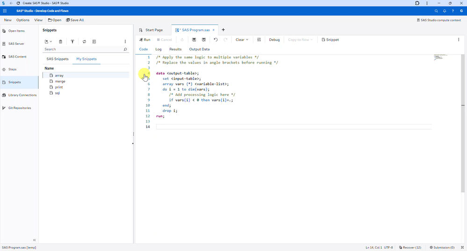Click Save All

click(75, 20)
